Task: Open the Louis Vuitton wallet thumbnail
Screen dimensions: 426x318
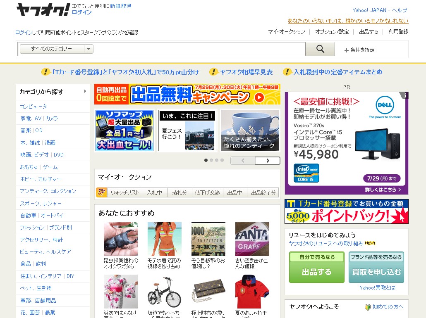Action: 208,292
